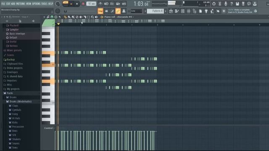269x151 pixels.
Task: Open the Playlist window from toolbar
Action: 171,11
